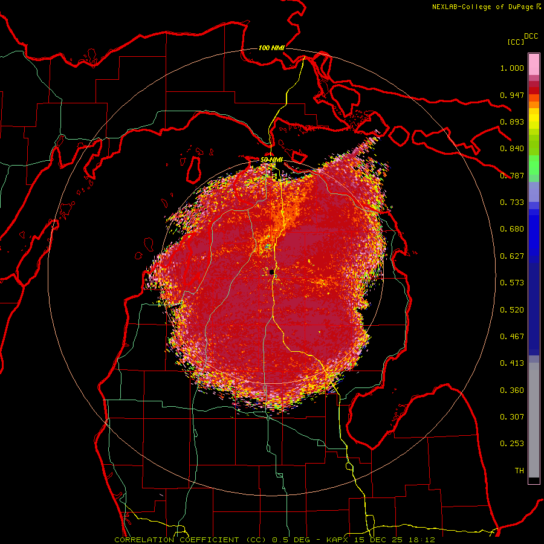Screen dimensions: 544x544
Task: Click the DCC product label above color bar
Action: (531, 36)
